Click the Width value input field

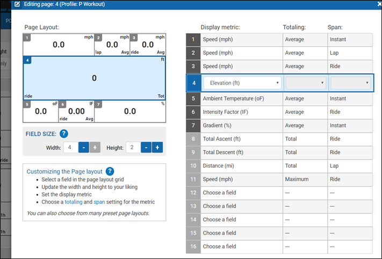click(x=70, y=147)
